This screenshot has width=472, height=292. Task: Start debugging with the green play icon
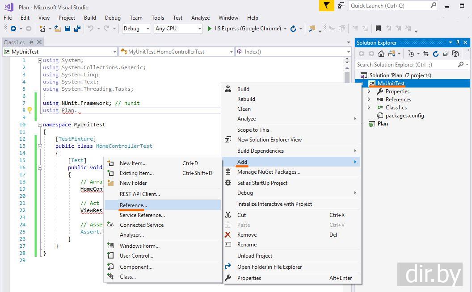click(210, 29)
